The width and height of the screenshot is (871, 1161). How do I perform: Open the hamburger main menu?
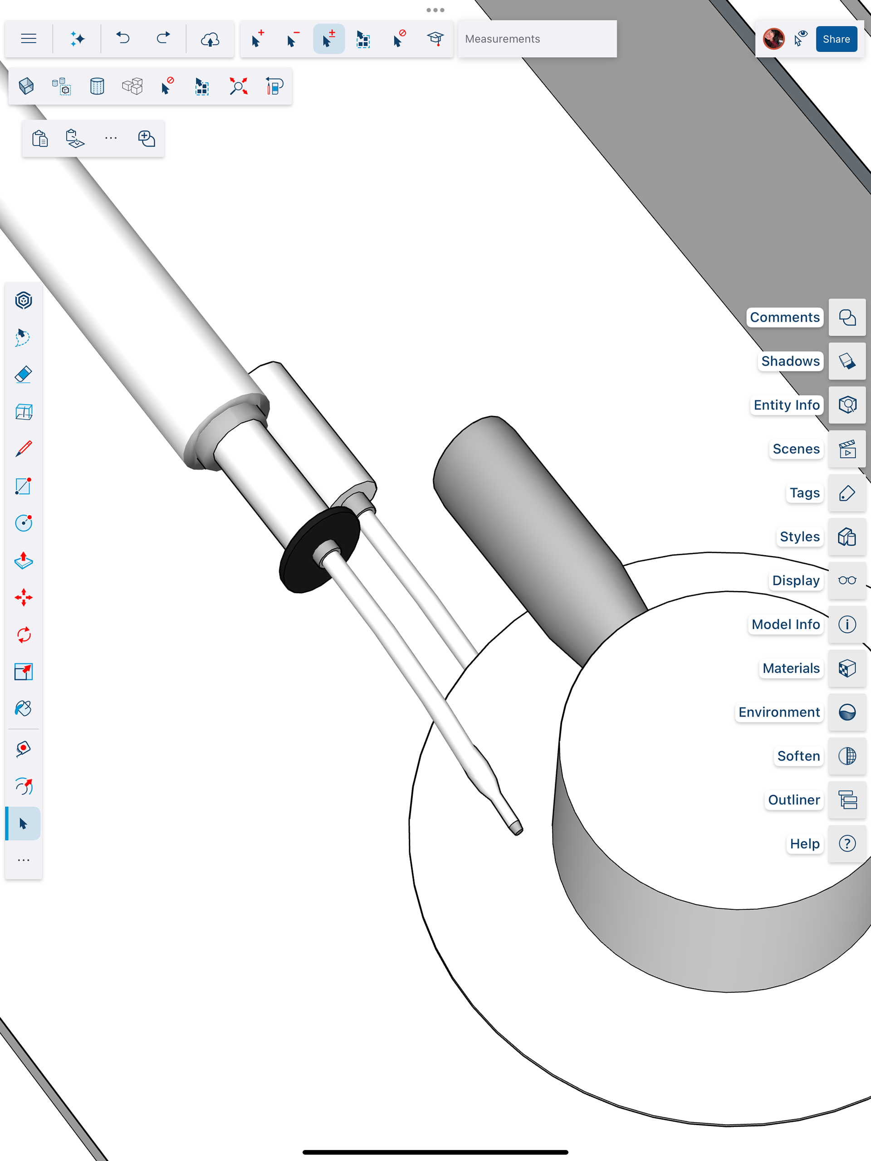pyautogui.click(x=28, y=39)
